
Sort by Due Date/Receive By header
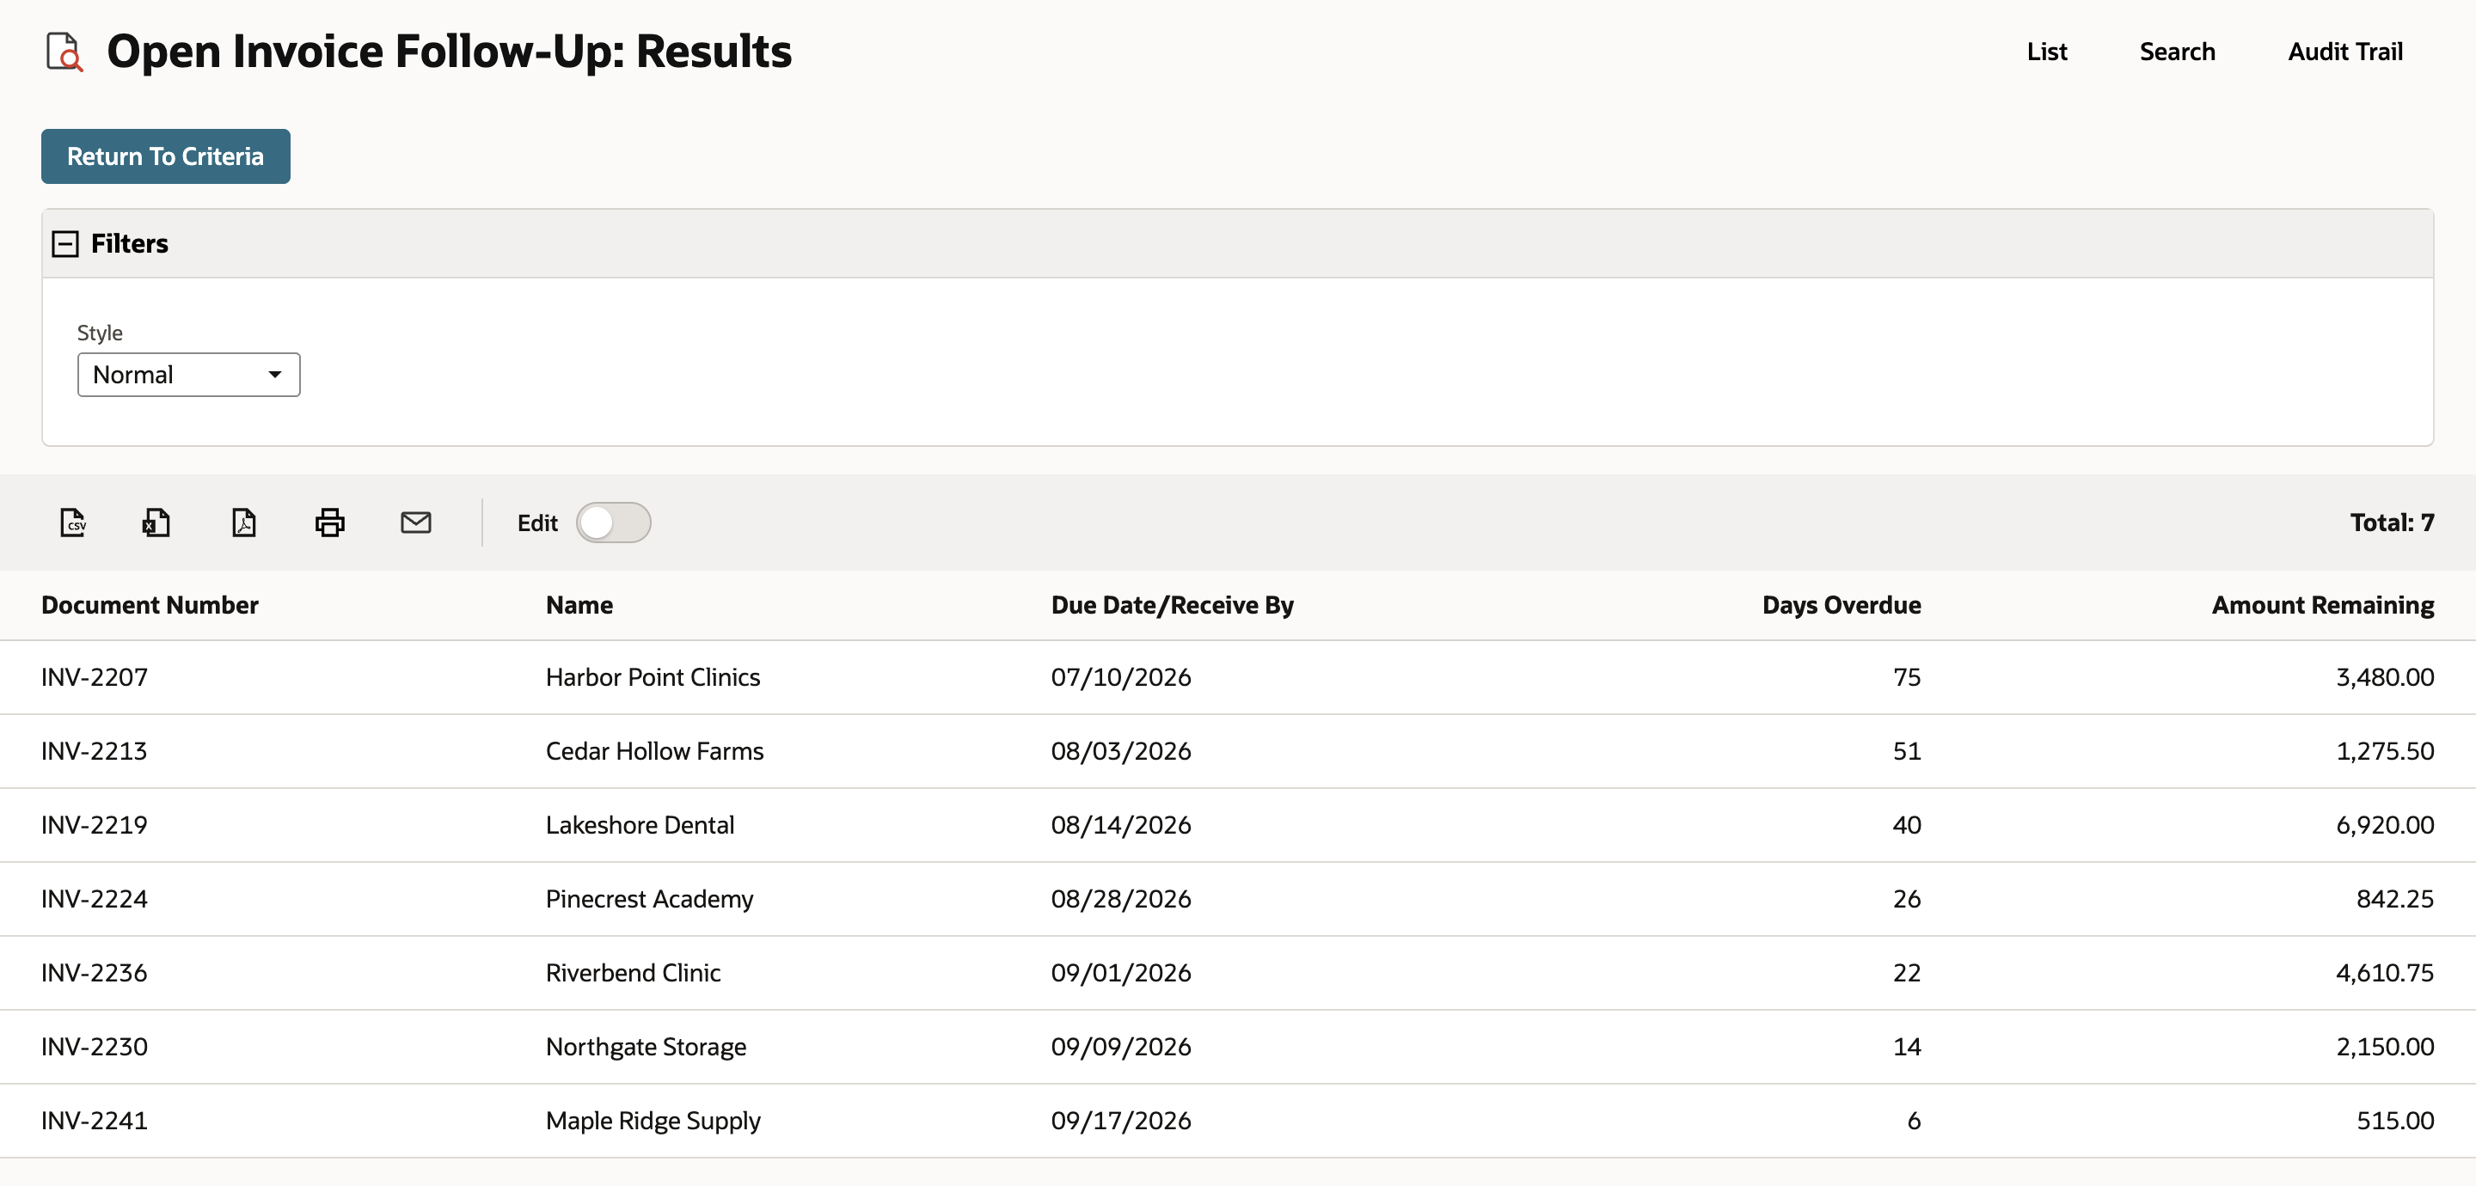[1172, 604]
